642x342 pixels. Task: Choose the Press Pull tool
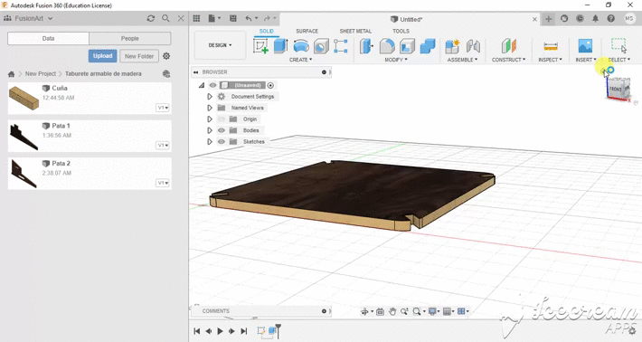pyautogui.click(x=366, y=46)
